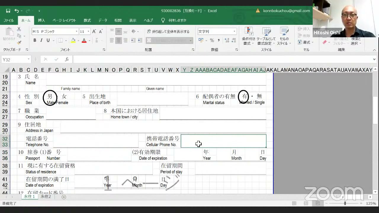This screenshot has height=213, width=379.
Task: Expand the Name Box dropdown arrow
Action: click(x=28, y=59)
